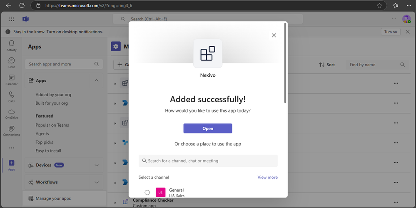Screen dimensions: 416x208
Task: Open browser favorites list icon
Action: [396, 5]
